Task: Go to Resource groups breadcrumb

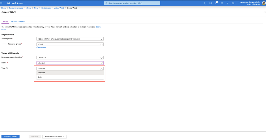Action: point(16,8)
